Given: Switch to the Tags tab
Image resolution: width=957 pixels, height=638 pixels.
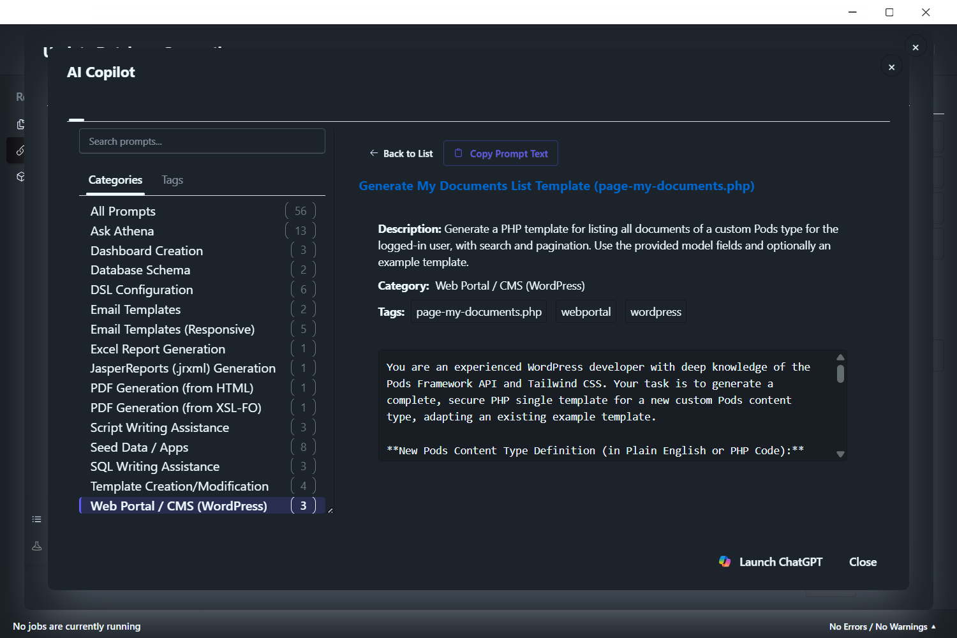Looking at the screenshot, I should click(x=172, y=180).
